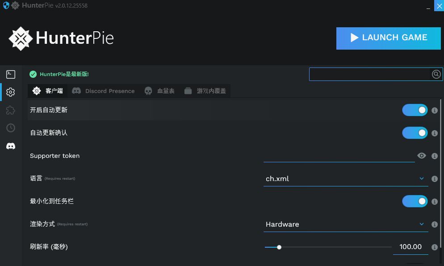The height and width of the screenshot is (266, 444).
Task: Show info for the Supporter token row
Action: [x=435, y=156]
